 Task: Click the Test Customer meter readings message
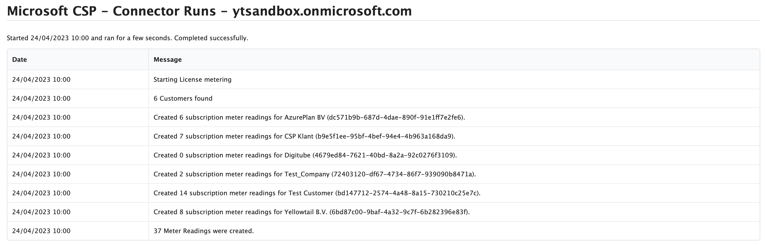pyautogui.click(x=317, y=193)
